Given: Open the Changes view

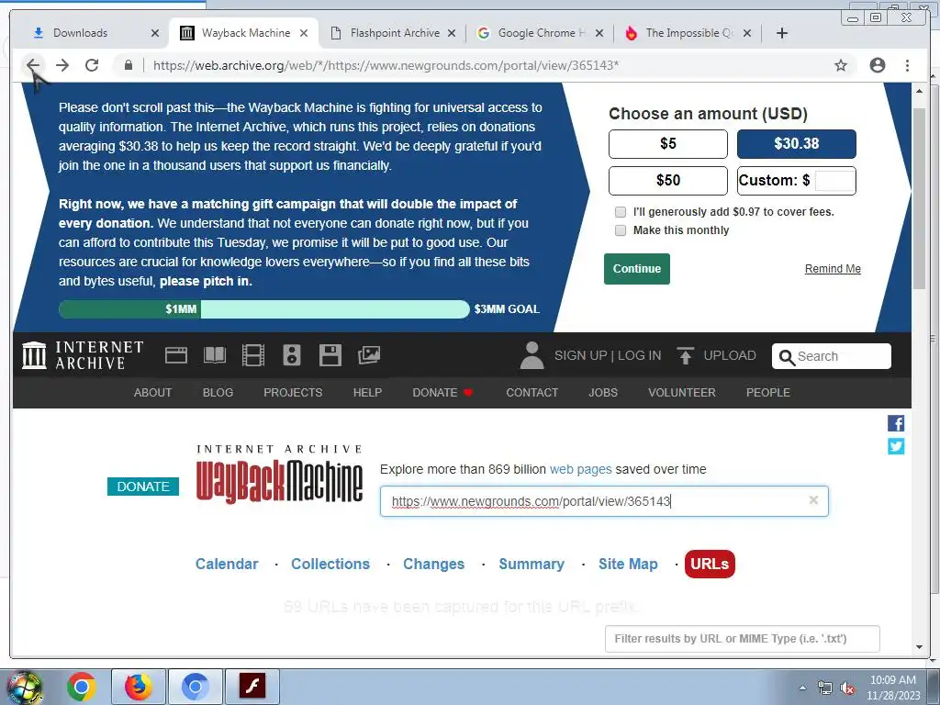Looking at the screenshot, I should click(433, 565).
